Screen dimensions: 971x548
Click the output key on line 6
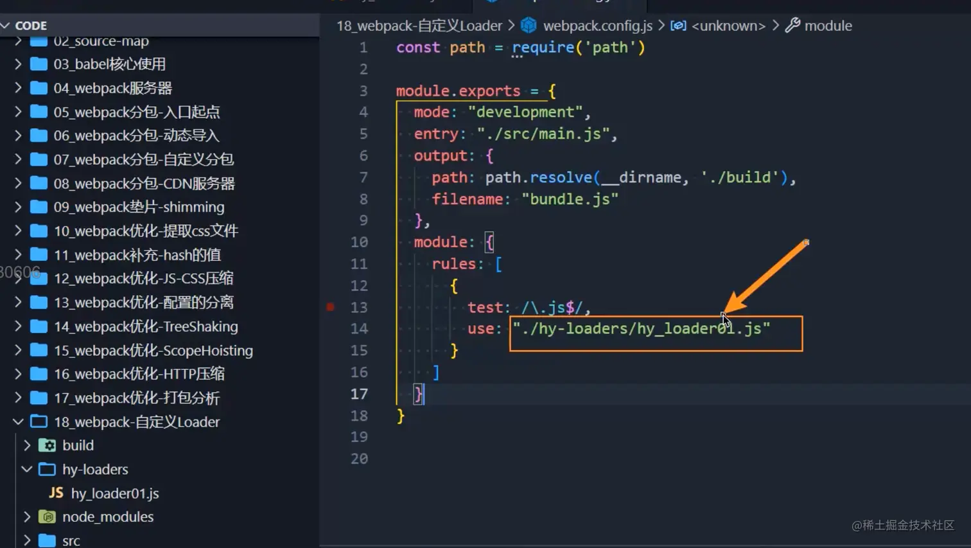441,155
